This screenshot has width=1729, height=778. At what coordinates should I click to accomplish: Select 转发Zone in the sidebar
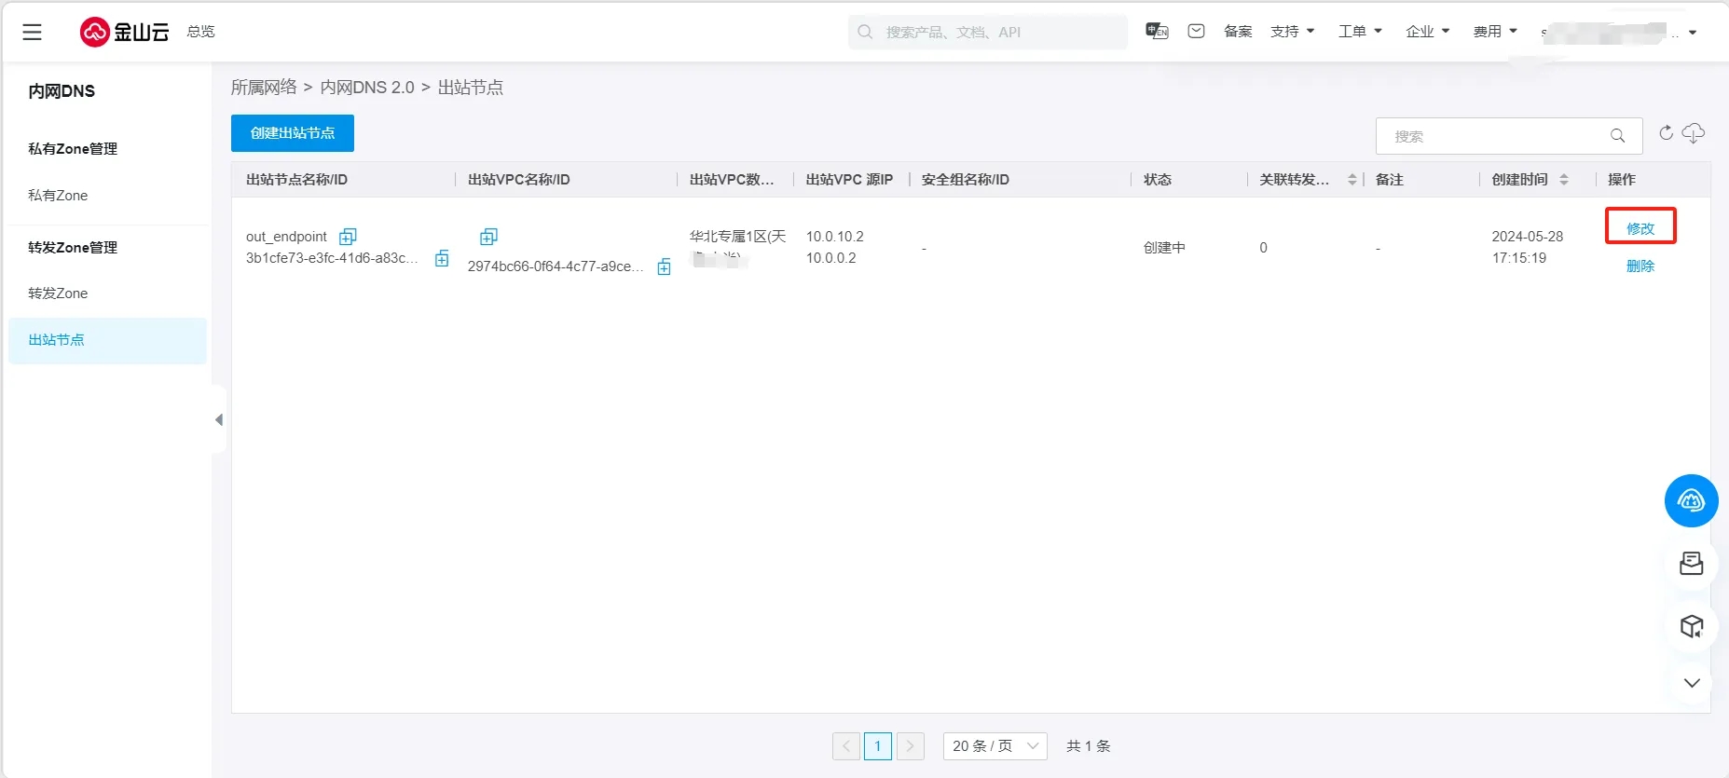(x=58, y=293)
